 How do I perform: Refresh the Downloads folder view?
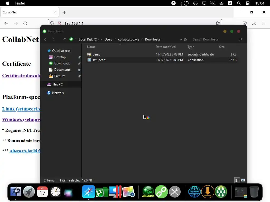pos(185,39)
